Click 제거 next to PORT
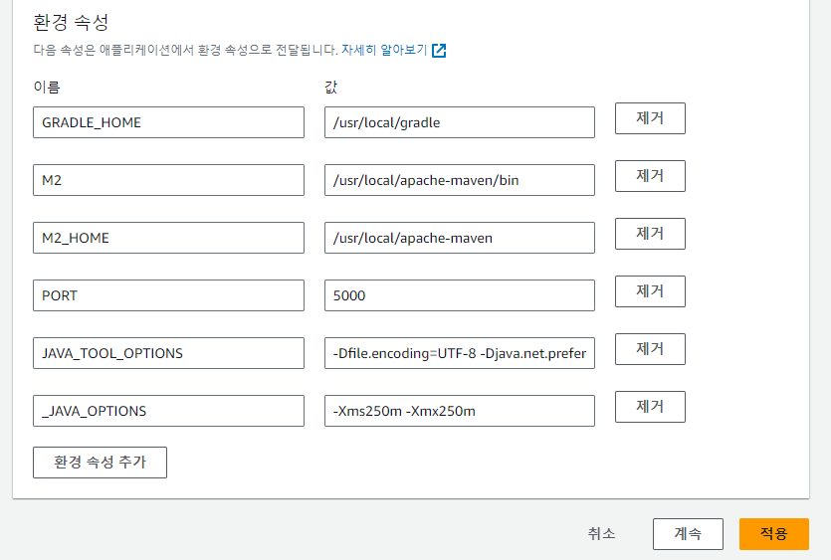 coord(649,291)
